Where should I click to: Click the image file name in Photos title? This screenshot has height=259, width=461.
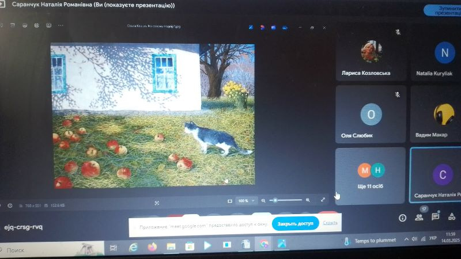coord(154,26)
